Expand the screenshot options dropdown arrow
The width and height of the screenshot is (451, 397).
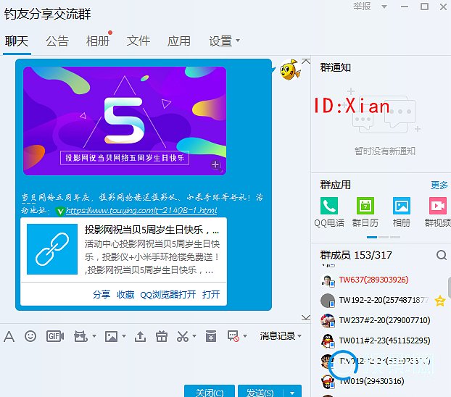click(x=194, y=335)
